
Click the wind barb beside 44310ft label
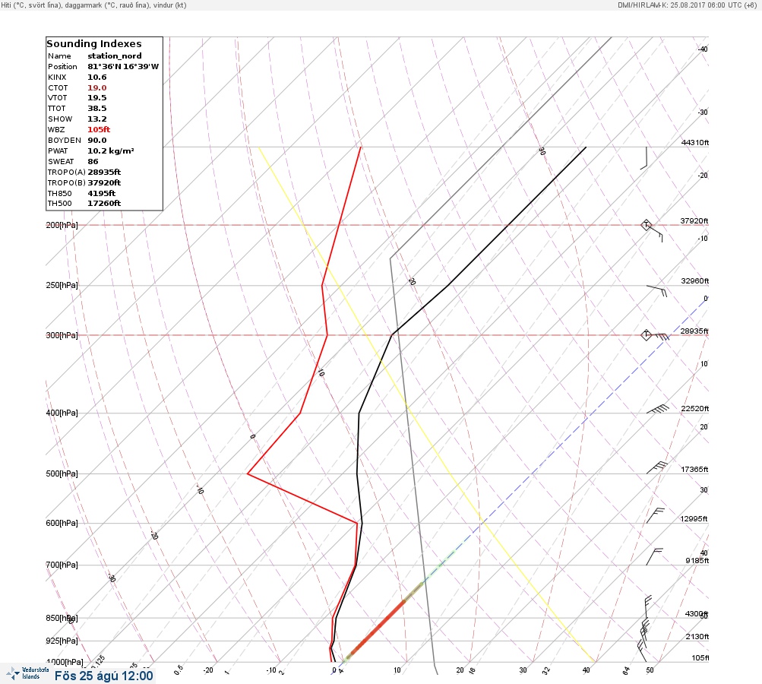(x=644, y=158)
